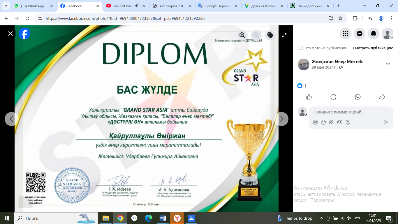Screen dimensions: 398x224
Task: Share the photo via WhatsApp icon
Action: pyautogui.click(x=358, y=97)
